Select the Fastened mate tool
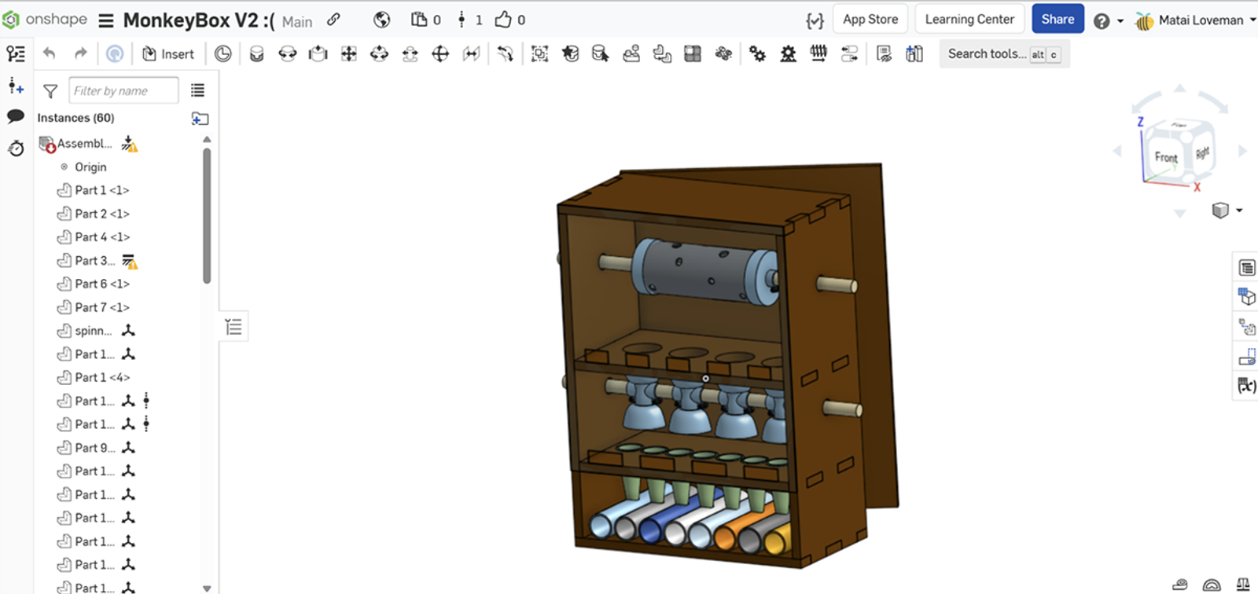 (256, 53)
